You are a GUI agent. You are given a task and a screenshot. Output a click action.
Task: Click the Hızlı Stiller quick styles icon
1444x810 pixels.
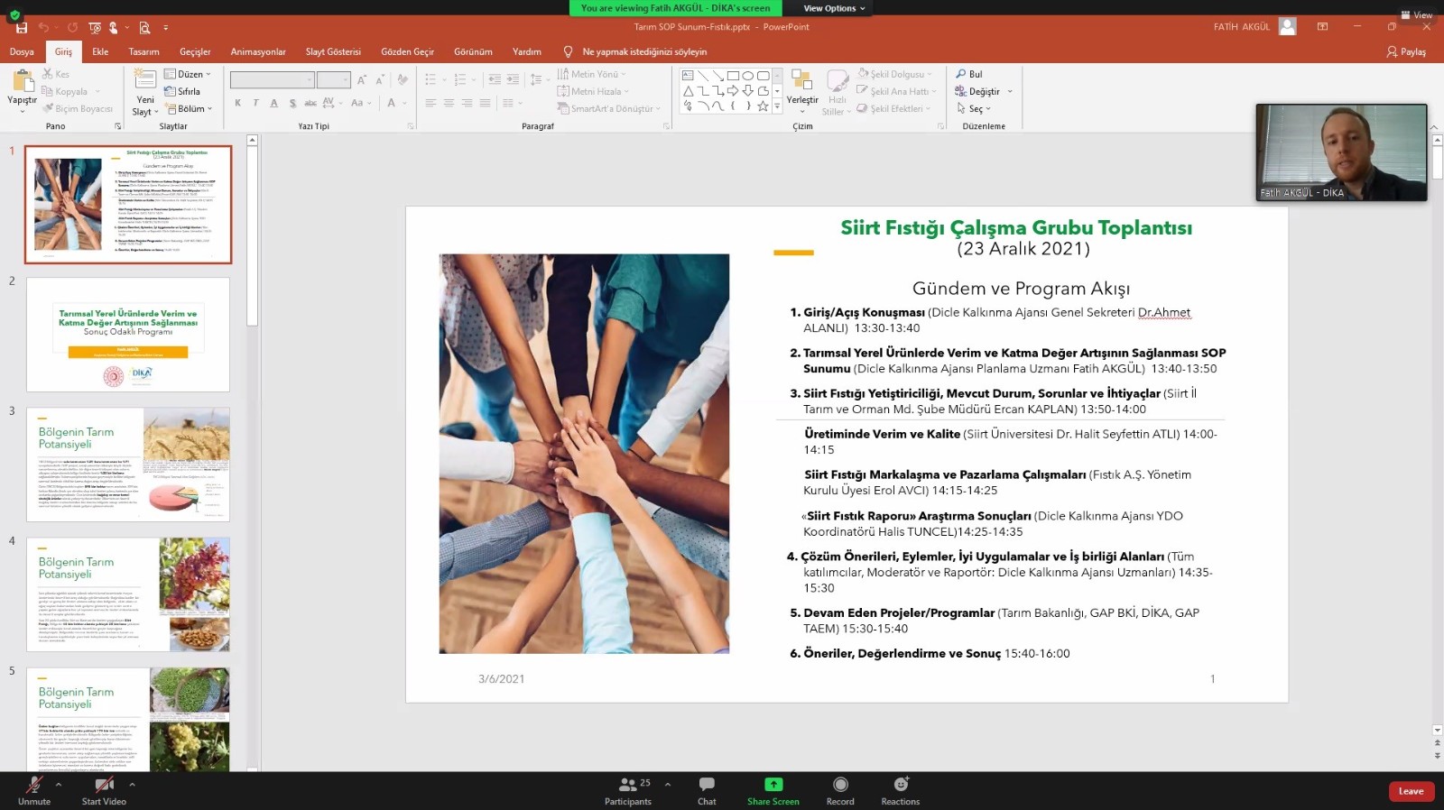point(838,81)
